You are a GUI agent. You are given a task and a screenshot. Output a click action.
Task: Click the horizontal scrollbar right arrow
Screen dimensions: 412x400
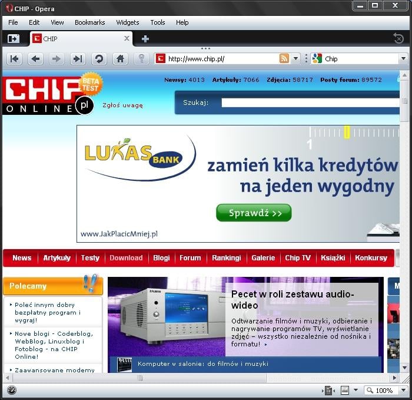[x=394, y=378]
